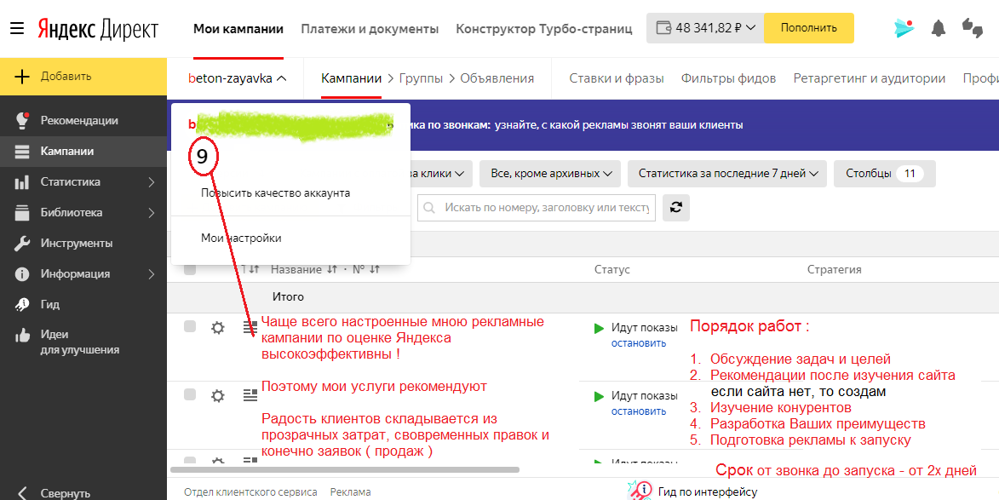Open Мои настройки menu entry
999x500 pixels.
coord(241,238)
